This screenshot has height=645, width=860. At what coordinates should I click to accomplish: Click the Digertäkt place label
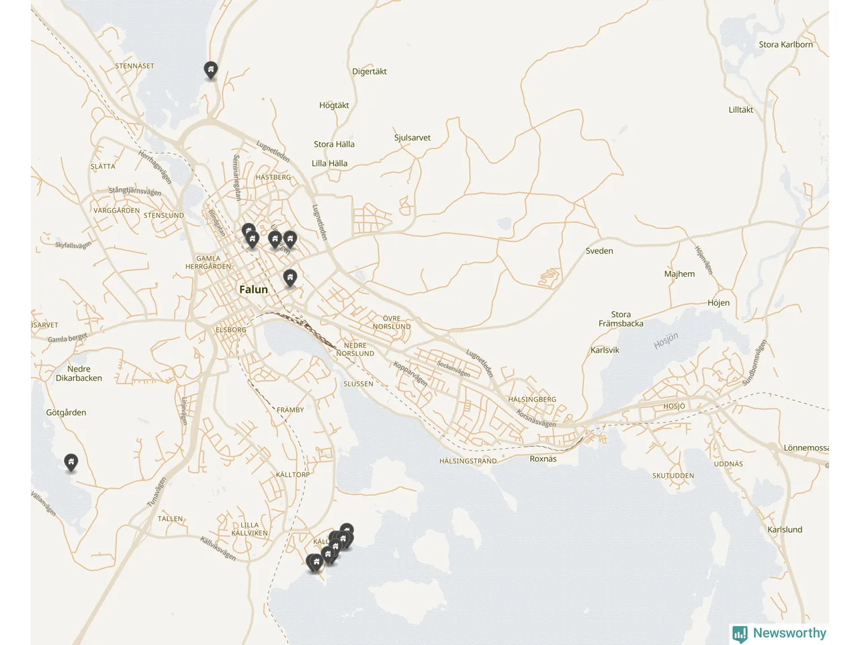[370, 72]
